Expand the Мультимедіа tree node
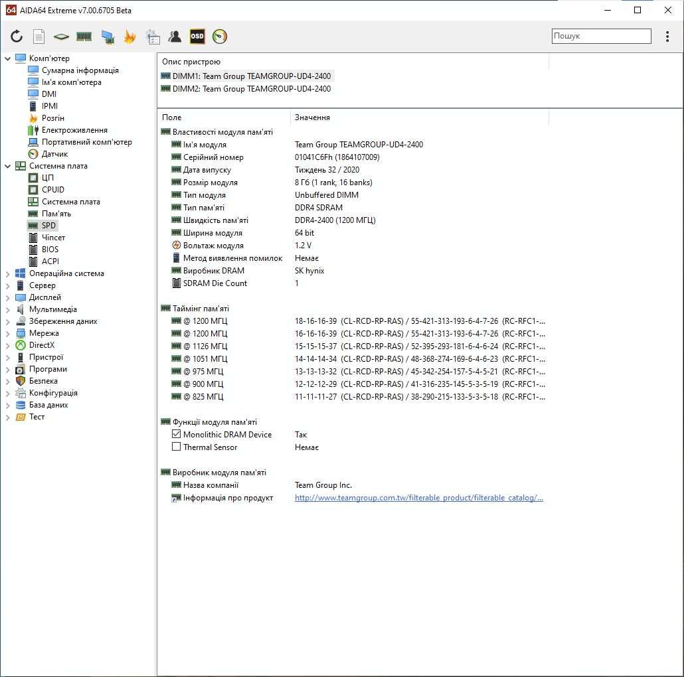 [7, 309]
